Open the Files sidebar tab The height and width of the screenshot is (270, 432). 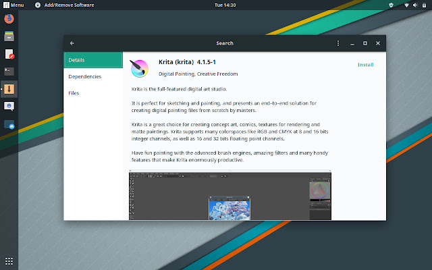[x=93, y=93]
